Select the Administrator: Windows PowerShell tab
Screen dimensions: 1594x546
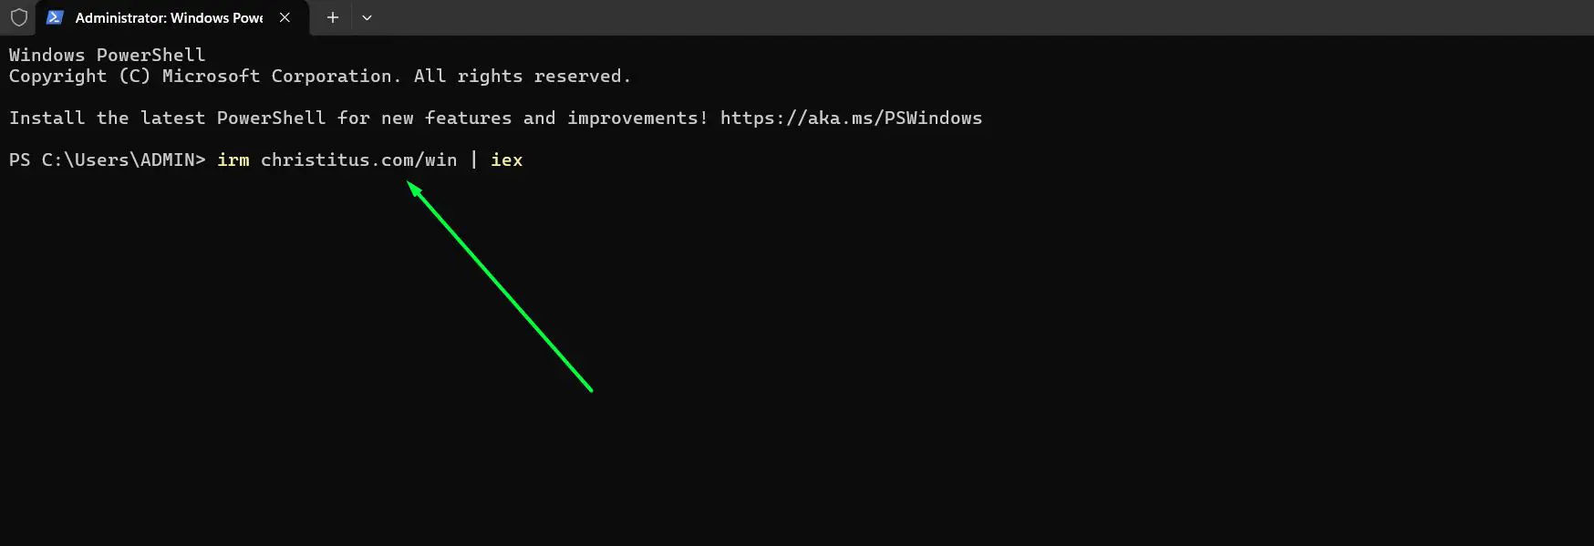click(x=155, y=17)
